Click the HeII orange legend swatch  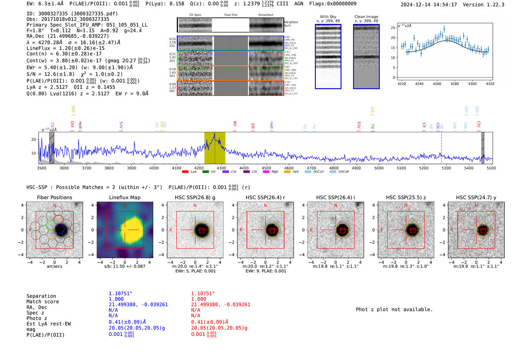tap(287, 172)
